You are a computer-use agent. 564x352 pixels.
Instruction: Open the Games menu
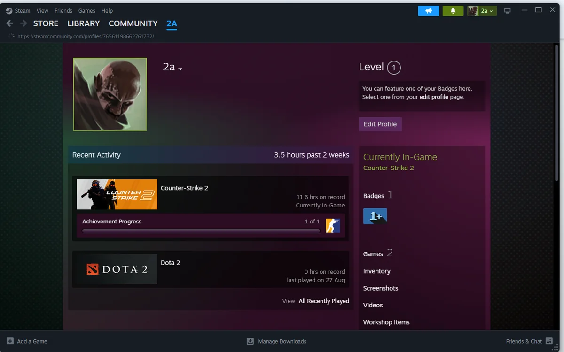(x=87, y=11)
